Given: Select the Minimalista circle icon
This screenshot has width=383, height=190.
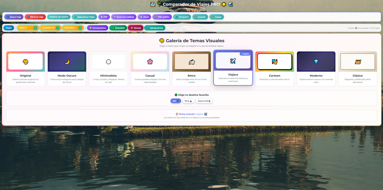Looking at the screenshot, I should [x=108, y=62].
